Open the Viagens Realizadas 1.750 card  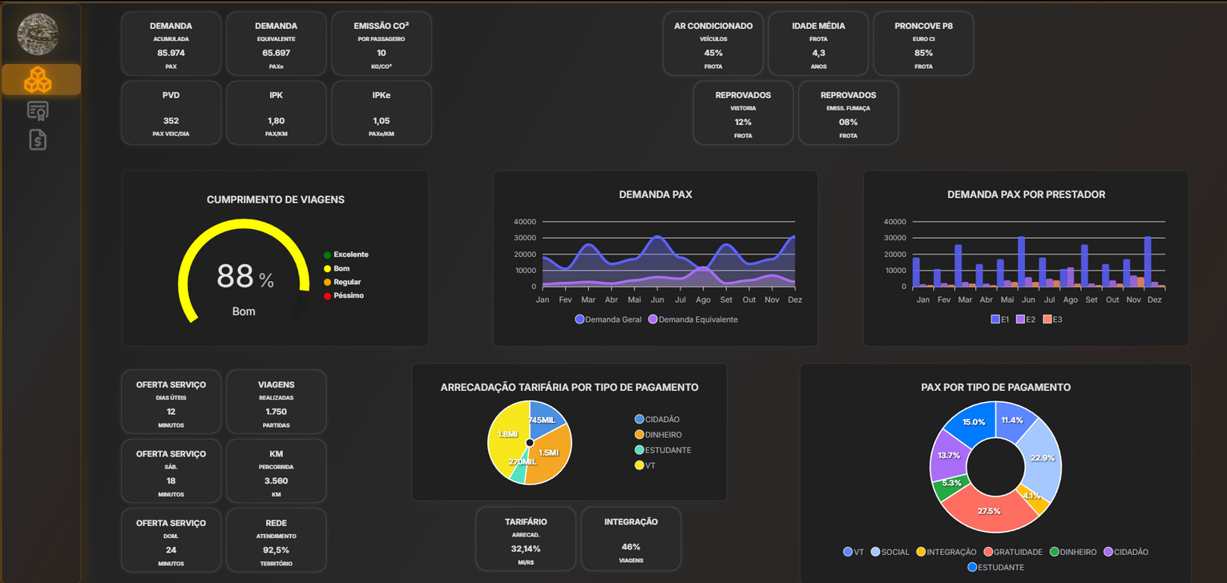(x=276, y=403)
